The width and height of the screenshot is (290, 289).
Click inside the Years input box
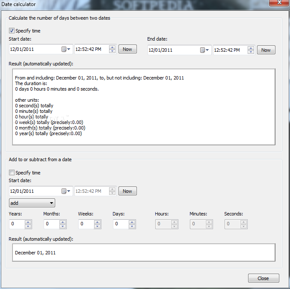[x=17, y=224]
